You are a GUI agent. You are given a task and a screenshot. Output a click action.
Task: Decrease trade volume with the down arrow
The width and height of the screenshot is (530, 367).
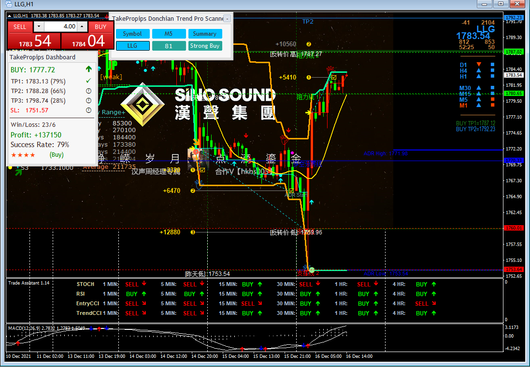coord(39,27)
